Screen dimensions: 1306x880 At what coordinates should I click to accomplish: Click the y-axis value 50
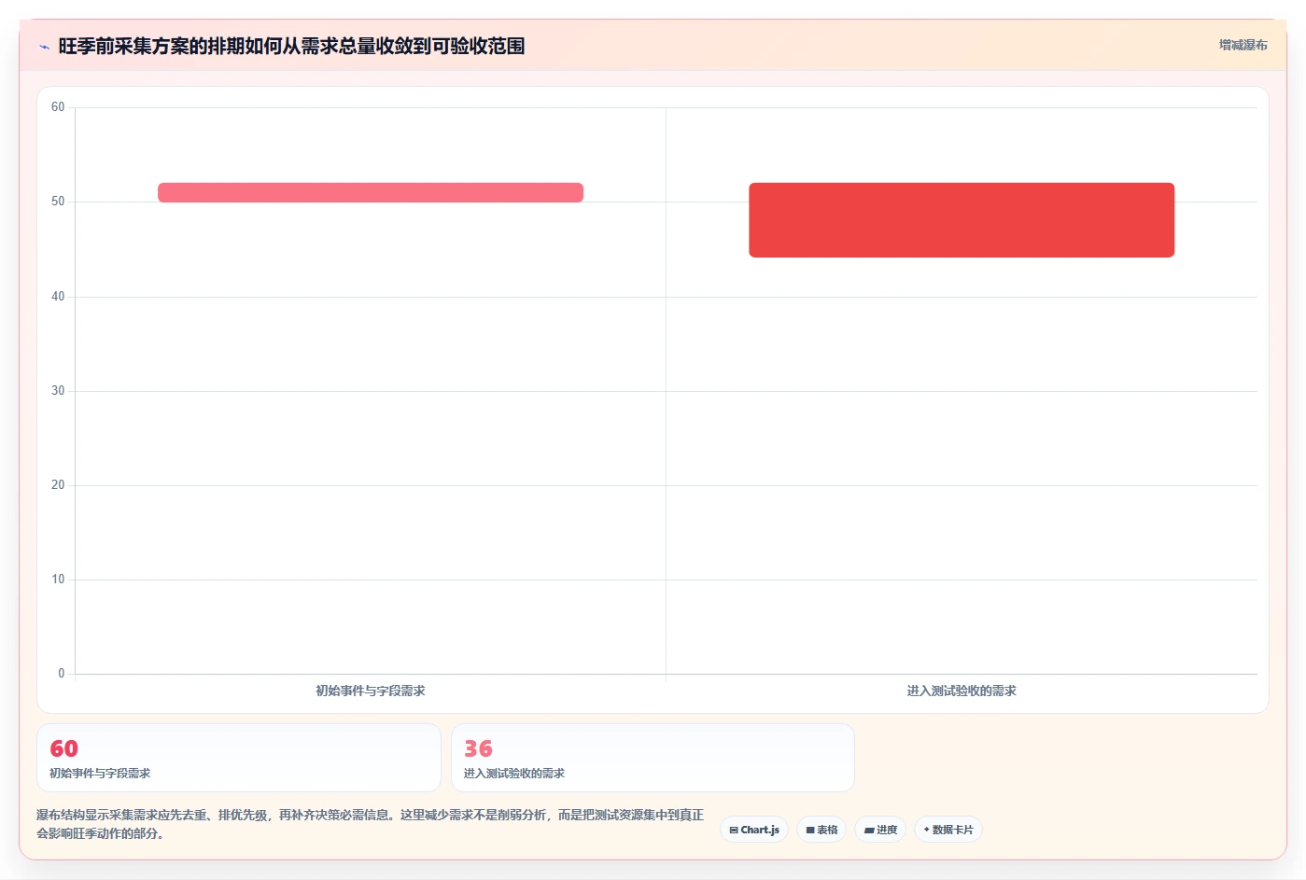tap(58, 202)
